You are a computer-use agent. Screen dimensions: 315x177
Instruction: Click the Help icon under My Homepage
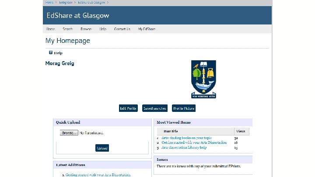point(51,52)
